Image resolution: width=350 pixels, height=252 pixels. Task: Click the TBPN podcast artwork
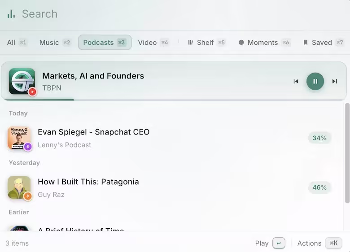tap(22, 81)
